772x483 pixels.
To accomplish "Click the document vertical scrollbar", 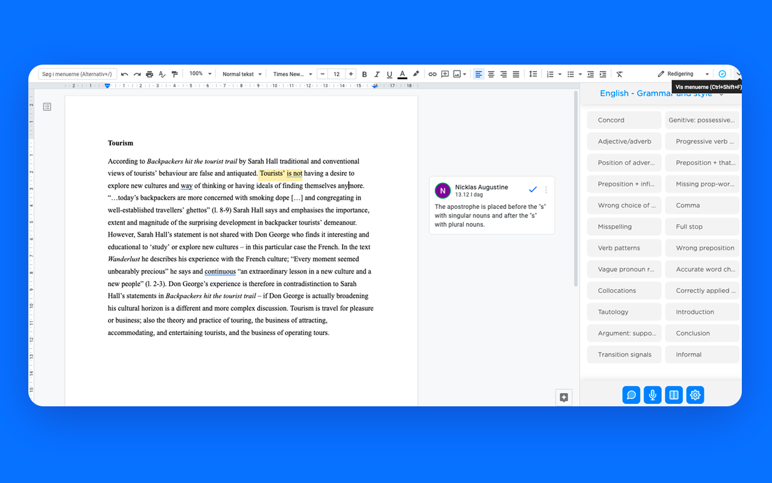I will 576,188.
